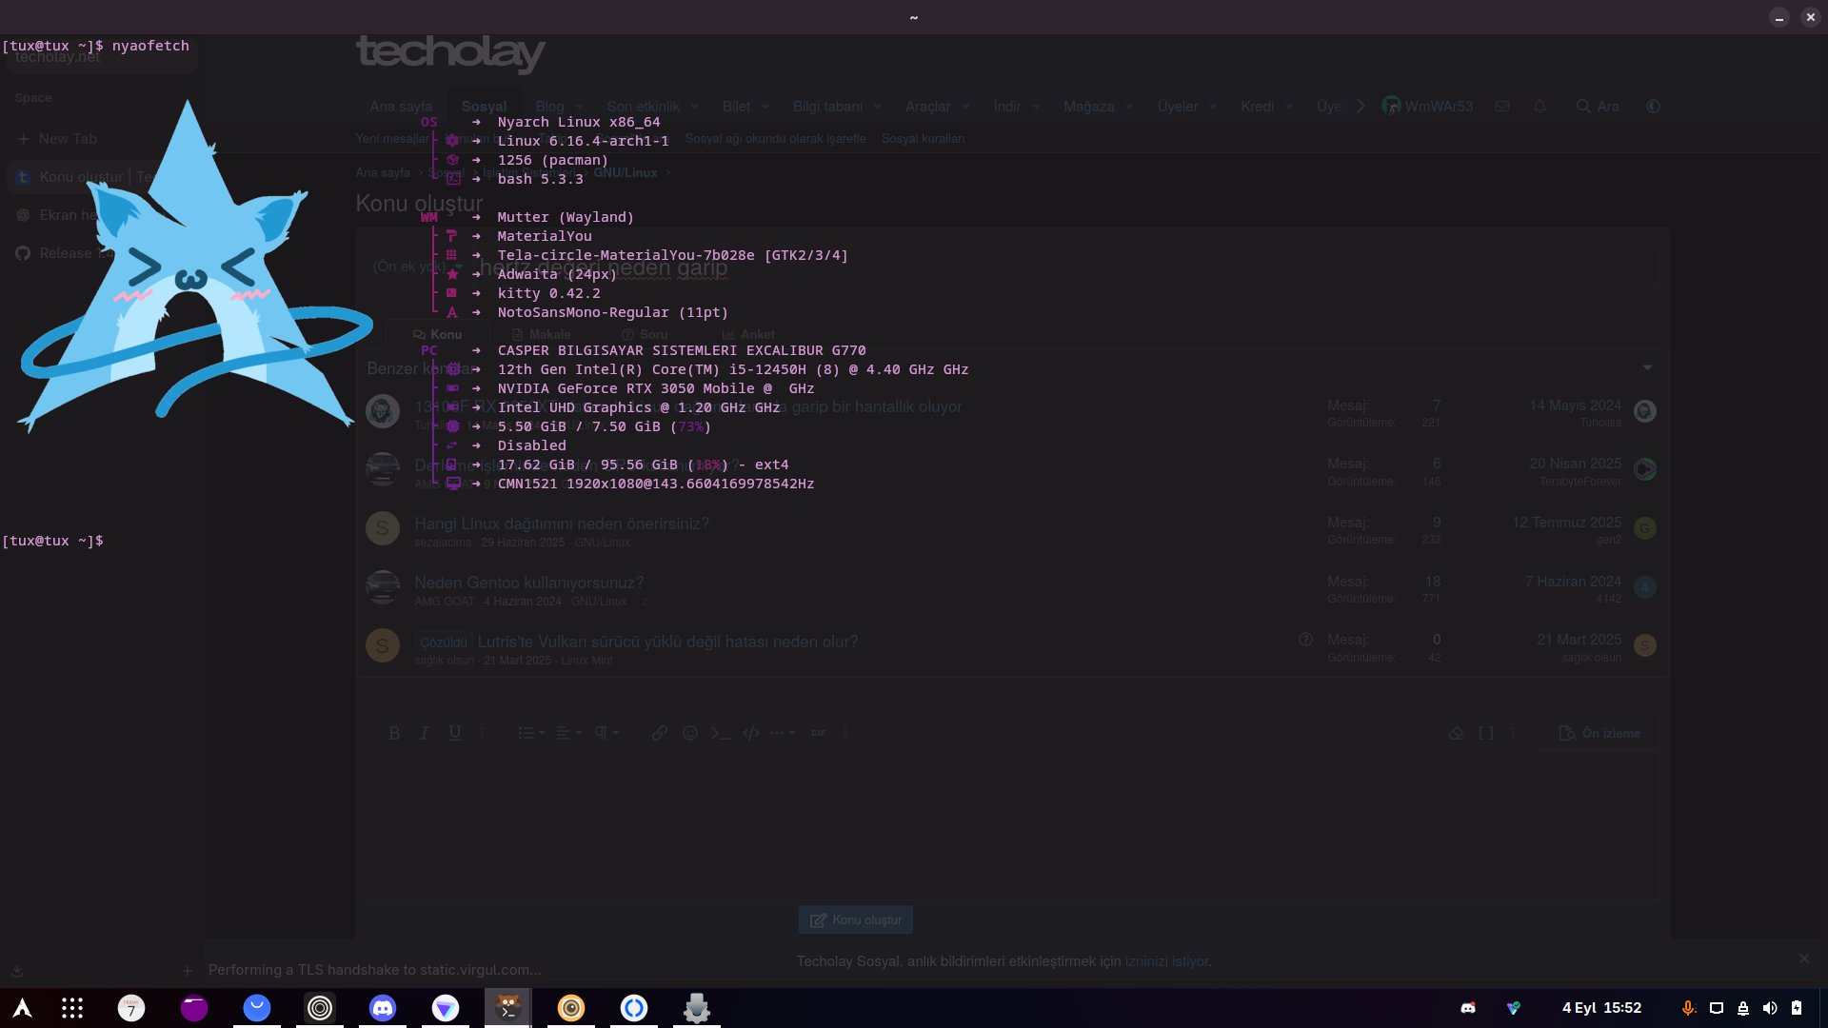This screenshot has height=1028, width=1828.
Task: Open the GIF picker in the editor
Action: [819, 733]
